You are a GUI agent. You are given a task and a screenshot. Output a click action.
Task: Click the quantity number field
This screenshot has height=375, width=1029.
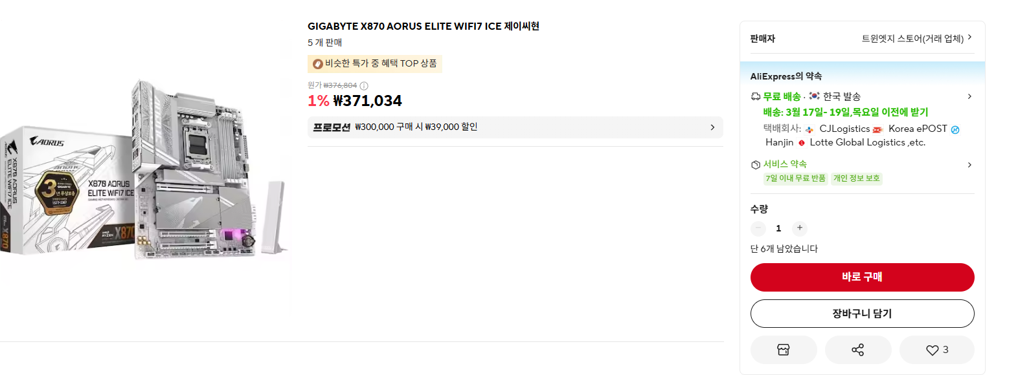tap(778, 228)
